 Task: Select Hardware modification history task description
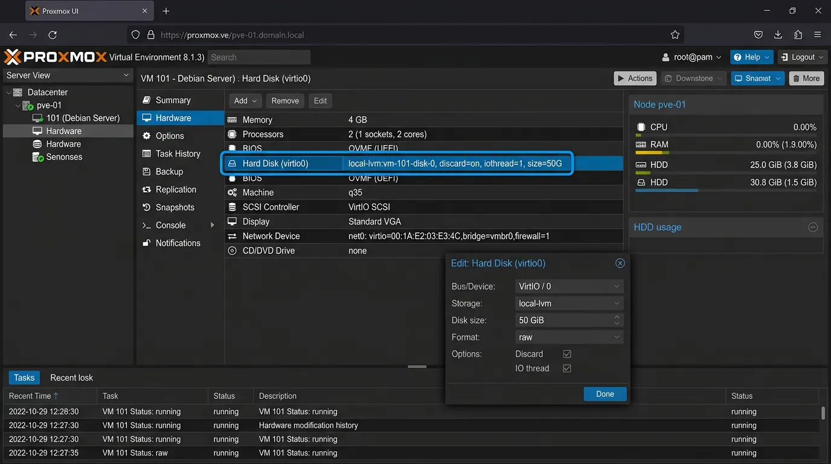coord(309,425)
